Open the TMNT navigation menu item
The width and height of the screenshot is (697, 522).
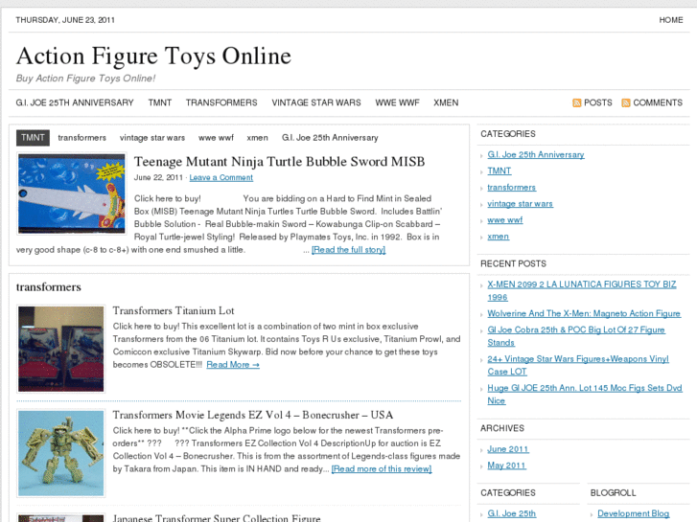pos(159,102)
